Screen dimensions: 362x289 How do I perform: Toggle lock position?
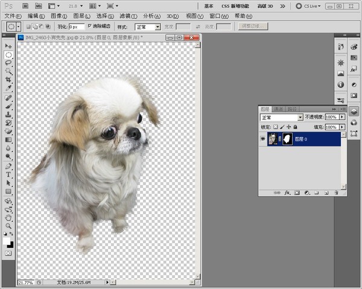[x=288, y=127]
